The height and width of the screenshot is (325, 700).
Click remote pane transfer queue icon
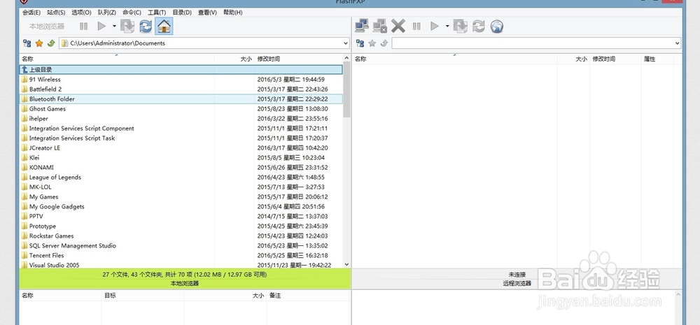click(x=461, y=27)
